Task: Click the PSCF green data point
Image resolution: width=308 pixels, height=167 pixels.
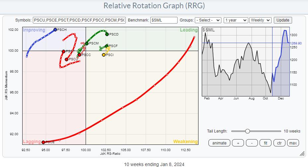Action: point(107,46)
